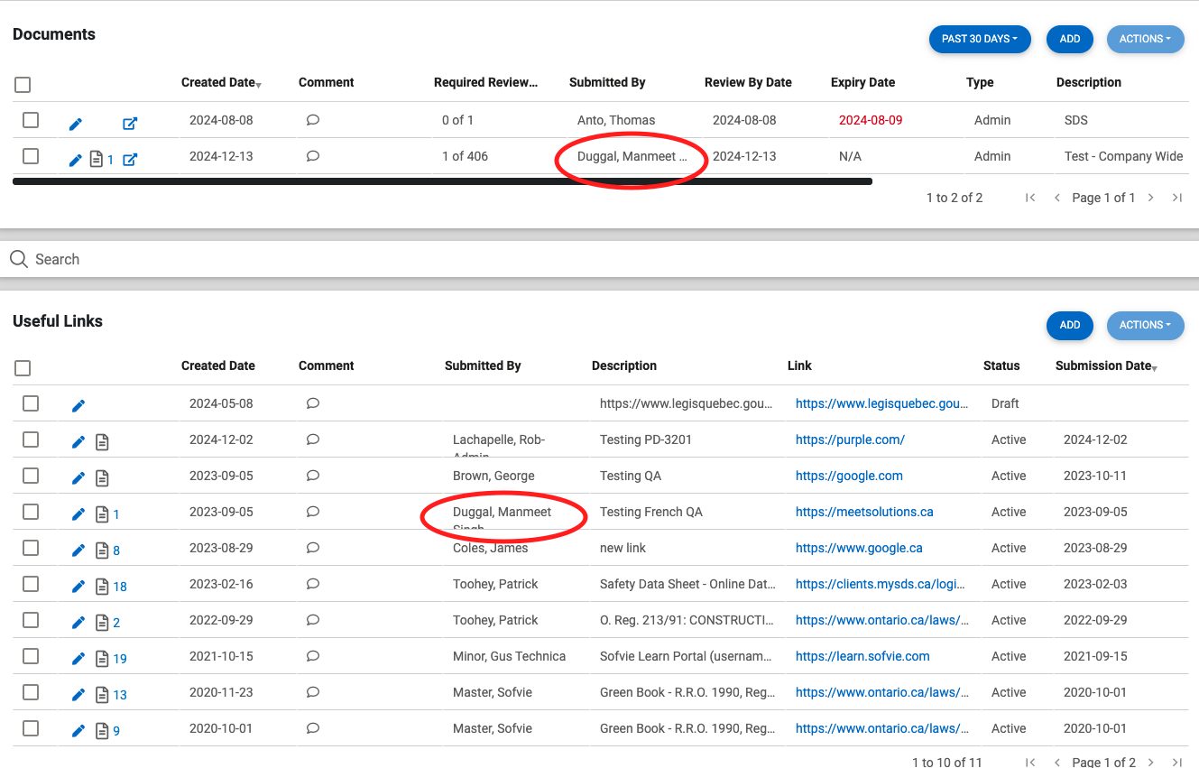This screenshot has height=768, width=1199.
Task: Go to previous page of Documents
Action: (1056, 198)
